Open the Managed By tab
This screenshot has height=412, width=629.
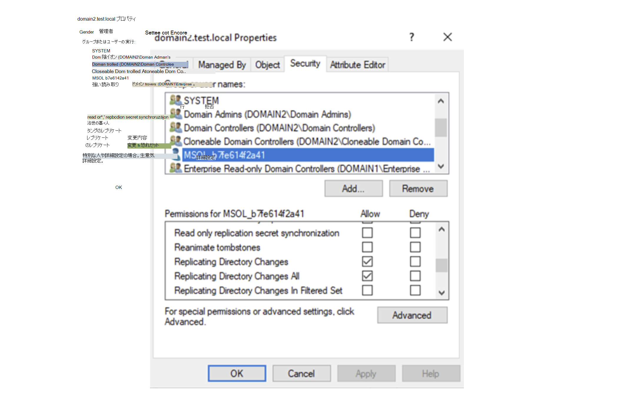click(222, 65)
